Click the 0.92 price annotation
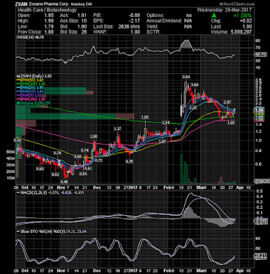Screen dimensions: 270x274 17,140
